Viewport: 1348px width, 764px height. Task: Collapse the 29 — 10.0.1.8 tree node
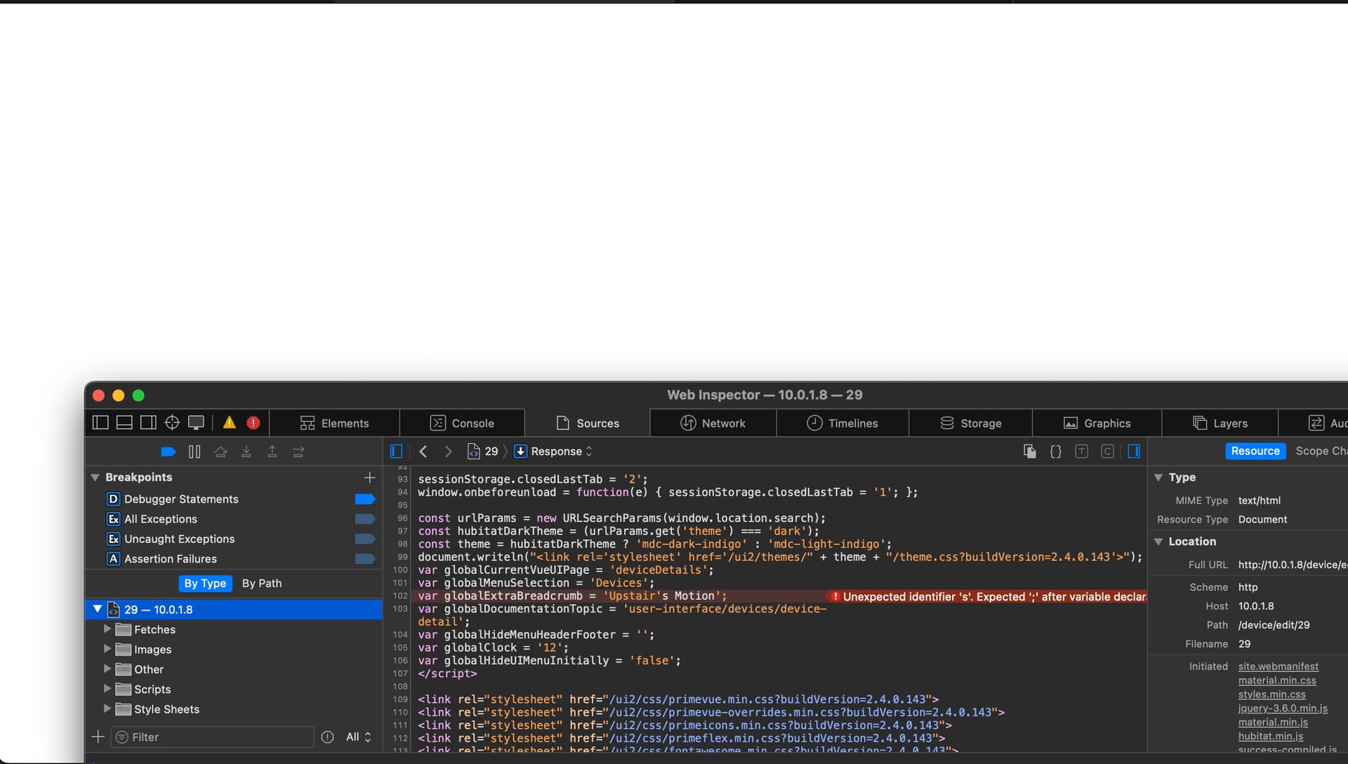click(x=98, y=610)
